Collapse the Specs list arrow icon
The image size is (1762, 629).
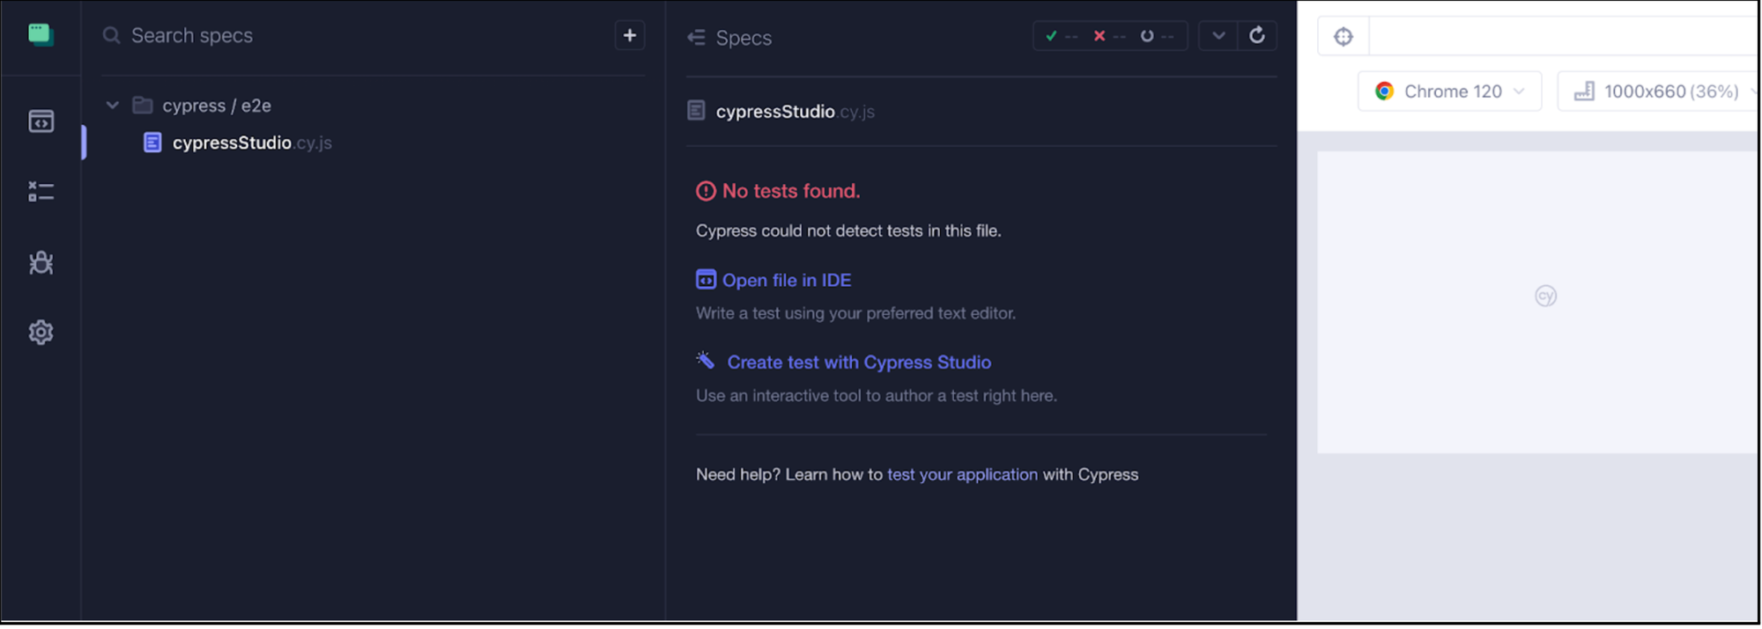pos(696,38)
